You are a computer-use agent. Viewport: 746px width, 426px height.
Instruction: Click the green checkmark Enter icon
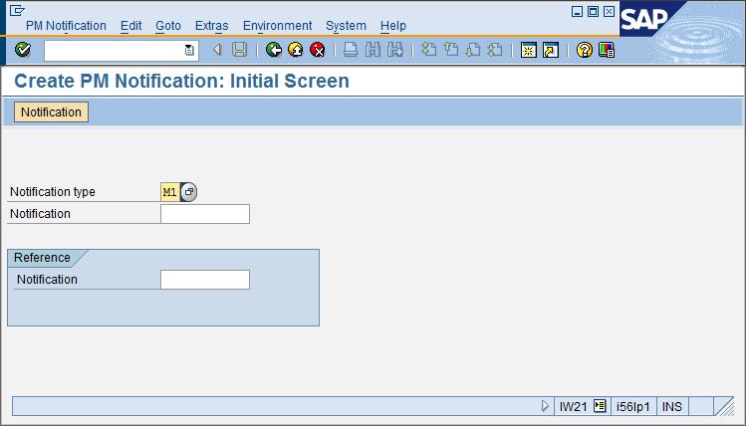pos(22,50)
